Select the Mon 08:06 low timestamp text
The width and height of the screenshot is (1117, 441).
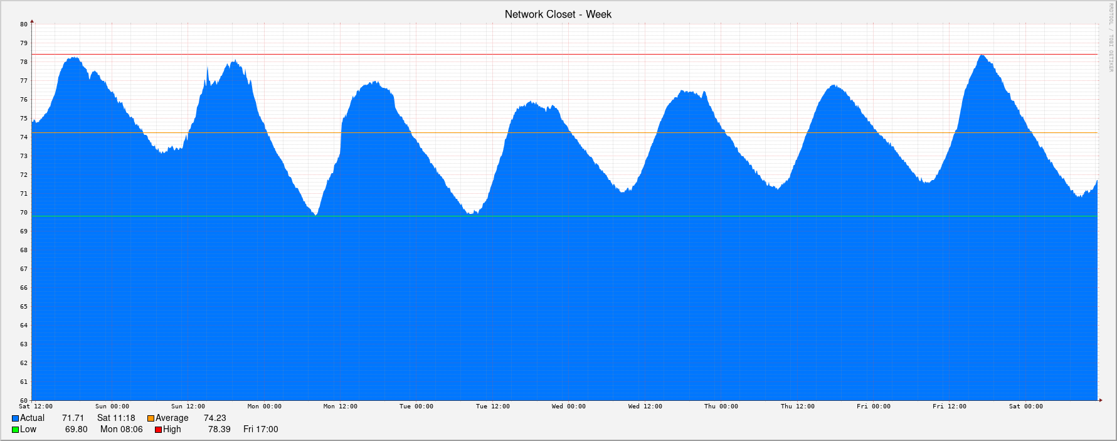pos(121,430)
